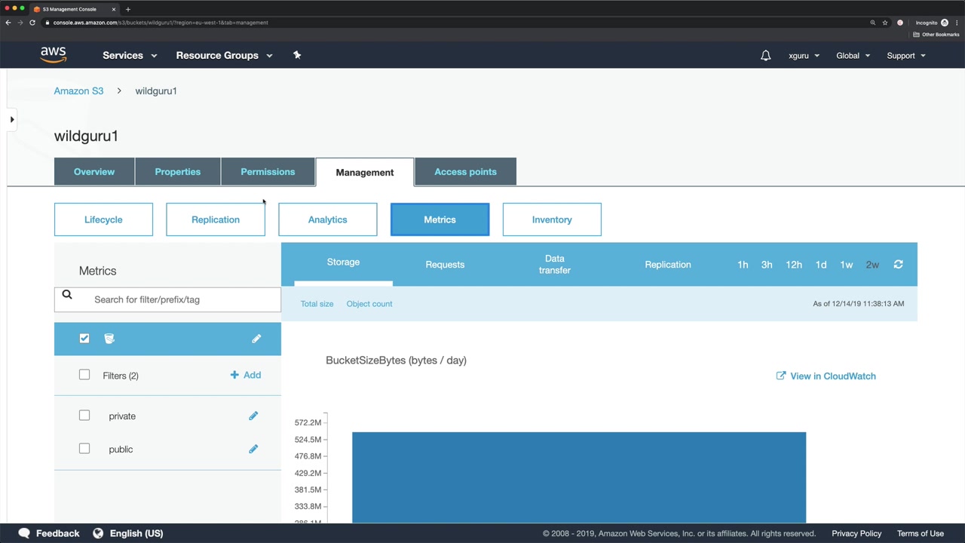Viewport: 965px width, 543px height.
Task: Open the Lifecycle section button
Action: 103,219
